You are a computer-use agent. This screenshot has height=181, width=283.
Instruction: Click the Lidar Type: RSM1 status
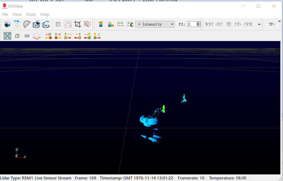coord(17,178)
